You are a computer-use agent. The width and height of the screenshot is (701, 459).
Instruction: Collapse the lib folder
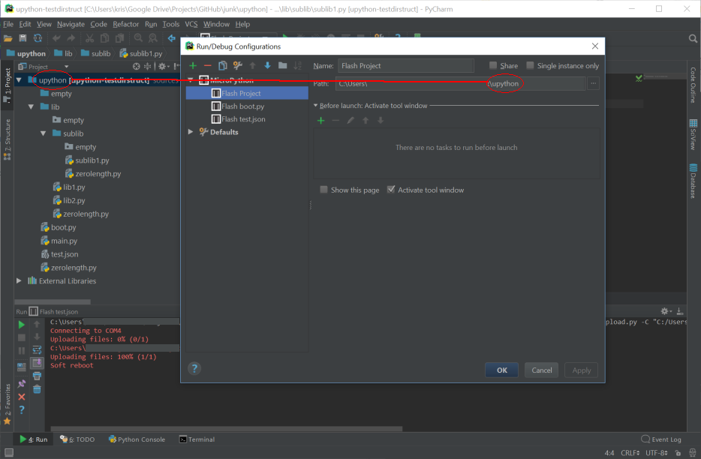click(x=31, y=106)
